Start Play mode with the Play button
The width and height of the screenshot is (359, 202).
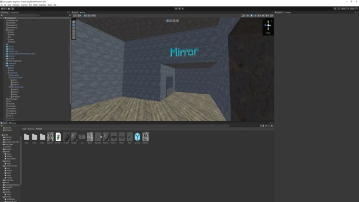tap(176, 9)
